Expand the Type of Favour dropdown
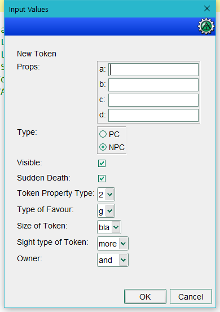Viewport: 220px width, 312px height. pyautogui.click(x=106, y=210)
